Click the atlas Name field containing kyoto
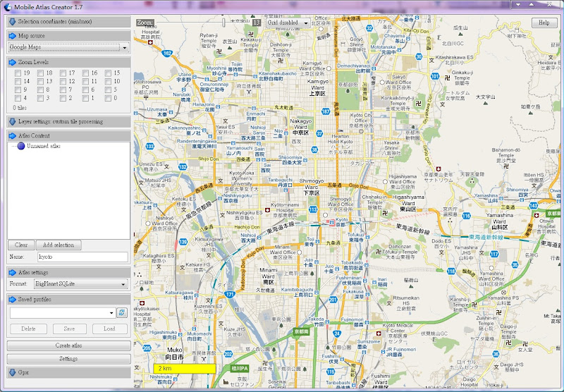564x392 pixels. [82, 257]
